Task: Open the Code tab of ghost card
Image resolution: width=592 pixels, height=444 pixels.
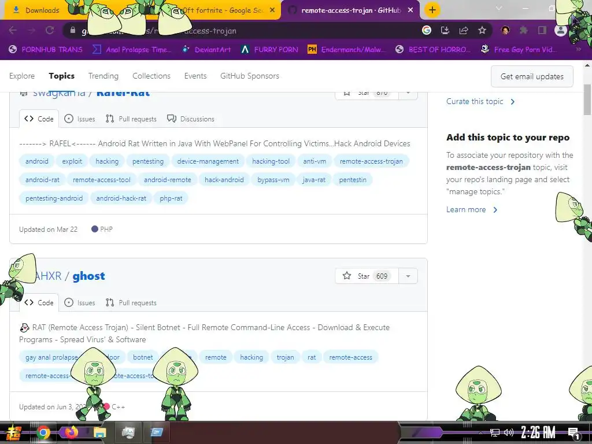Action: pos(39,303)
